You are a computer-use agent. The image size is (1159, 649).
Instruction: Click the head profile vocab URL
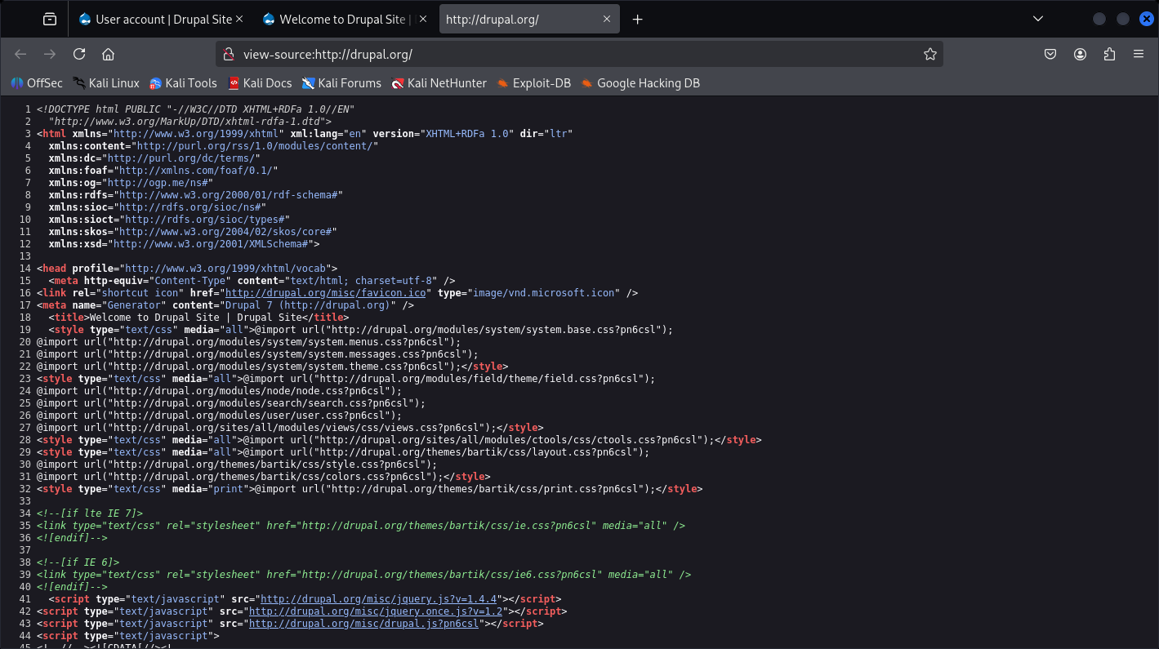pos(224,269)
